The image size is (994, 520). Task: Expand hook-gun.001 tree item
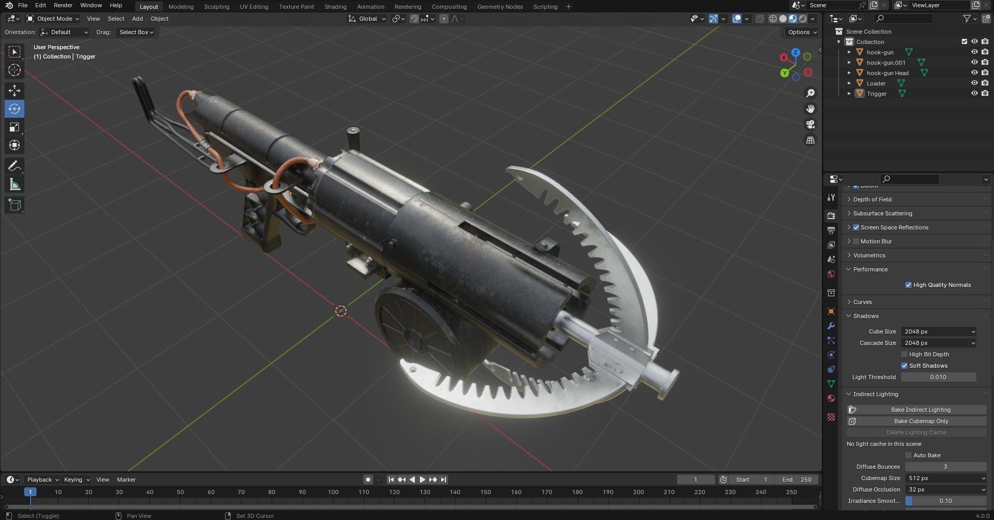click(x=849, y=62)
